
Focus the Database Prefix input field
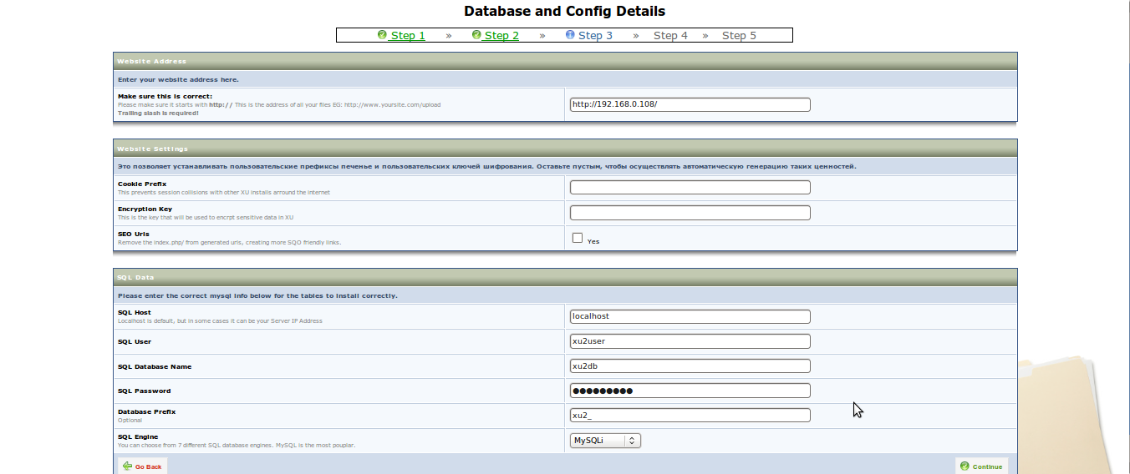[690, 415]
